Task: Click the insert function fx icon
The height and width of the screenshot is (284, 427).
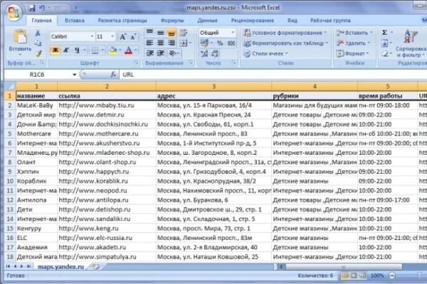Action: coord(113,74)
